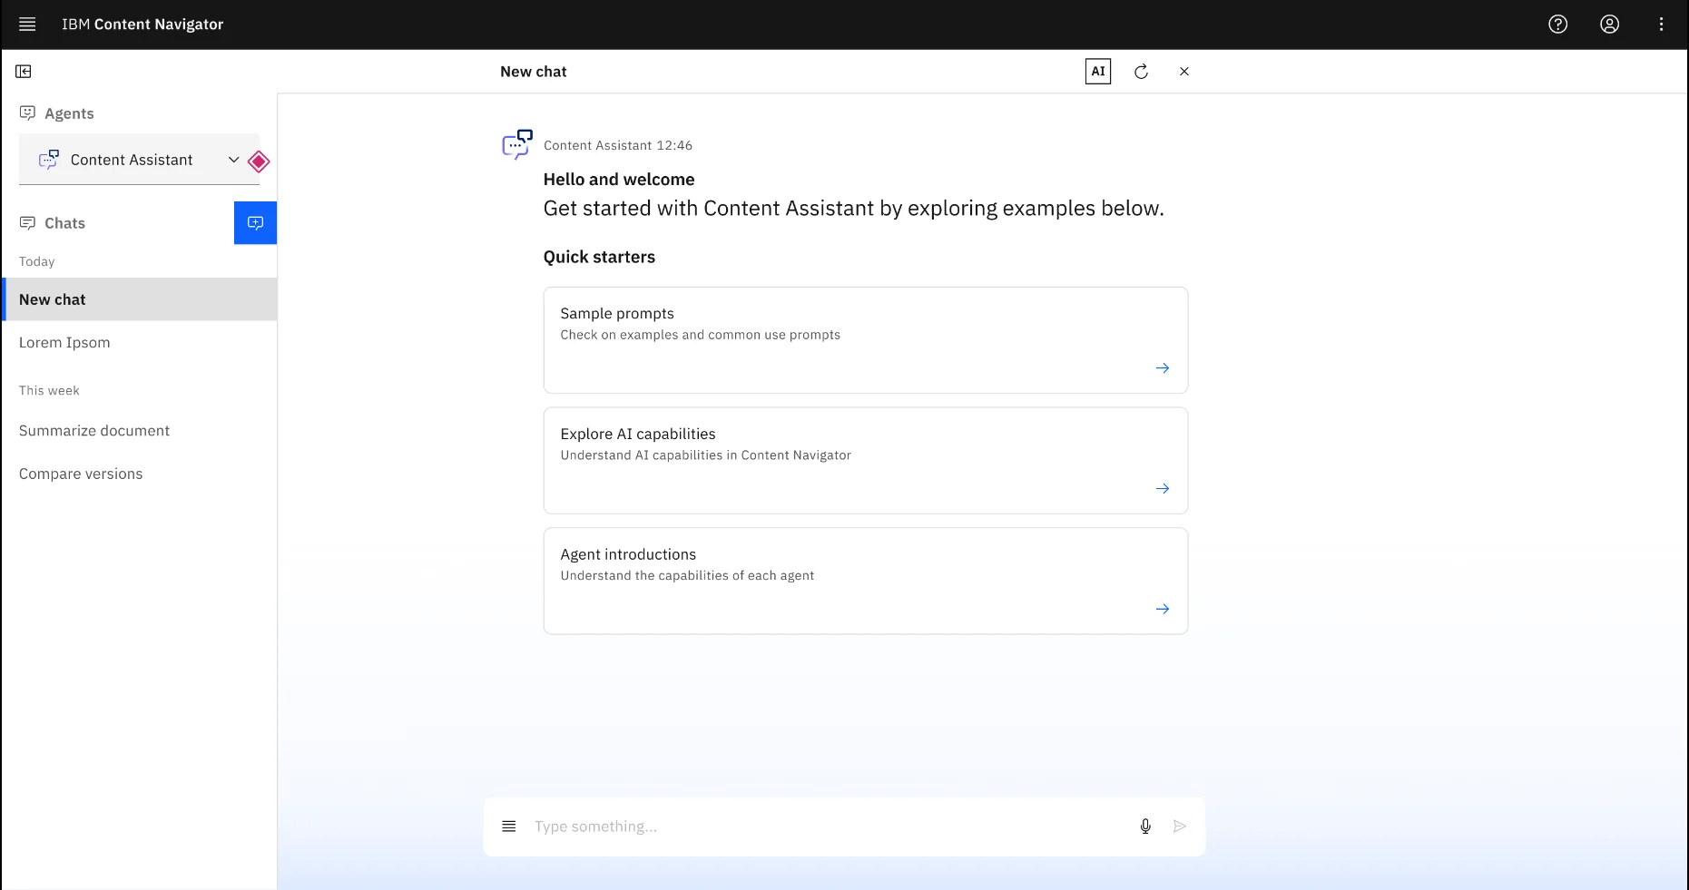Click the arrow in Sample prompts card
Screen dimensions: 1689x890
coord(1162,368)
